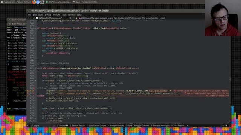Viewport: 241px width, 135px height.
Task: Collapse process_event_for_doubleclick fold at line 601
Action: point(35,68)
